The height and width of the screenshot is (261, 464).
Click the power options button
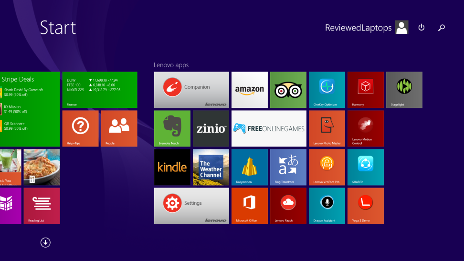[422, 28]
